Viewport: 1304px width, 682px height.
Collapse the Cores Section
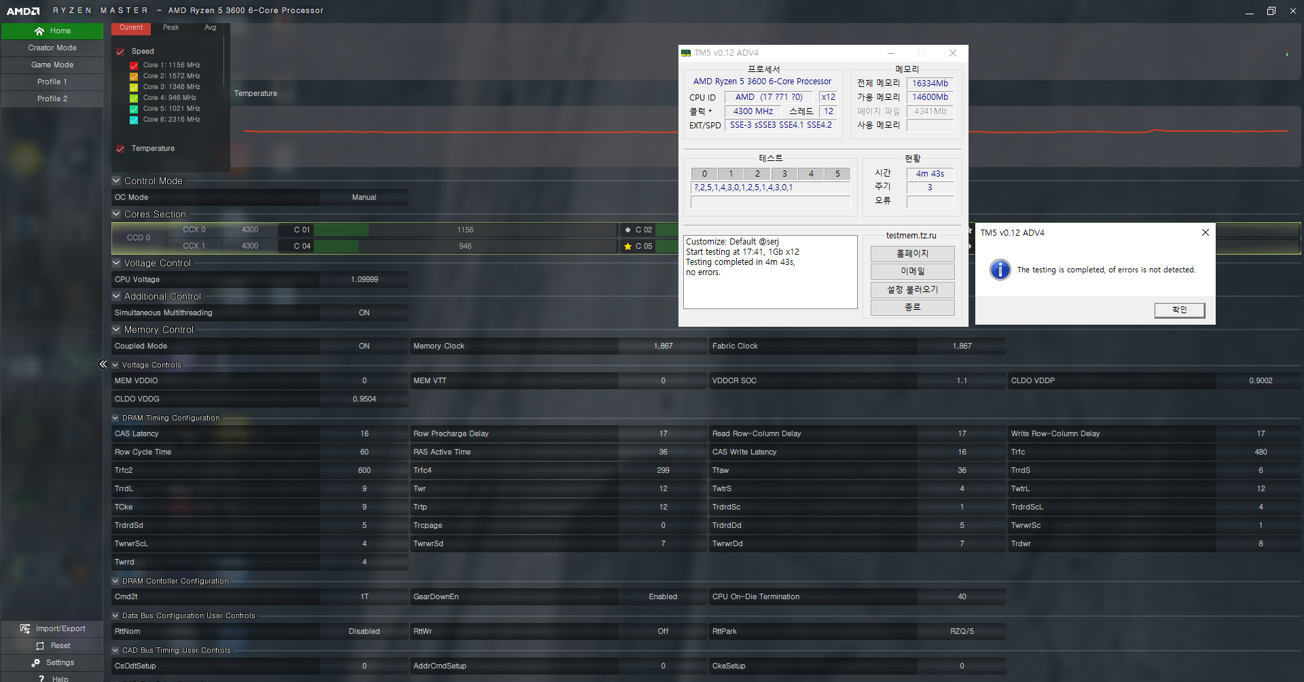(x=116, y=214)
